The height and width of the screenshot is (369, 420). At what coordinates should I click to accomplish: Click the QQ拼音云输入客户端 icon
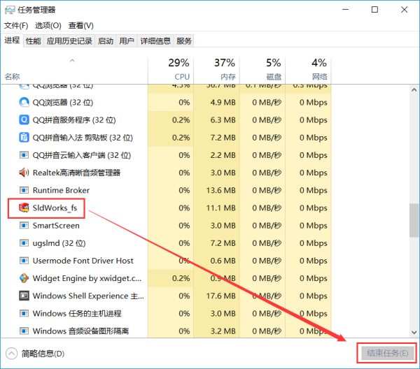[24, 155]
